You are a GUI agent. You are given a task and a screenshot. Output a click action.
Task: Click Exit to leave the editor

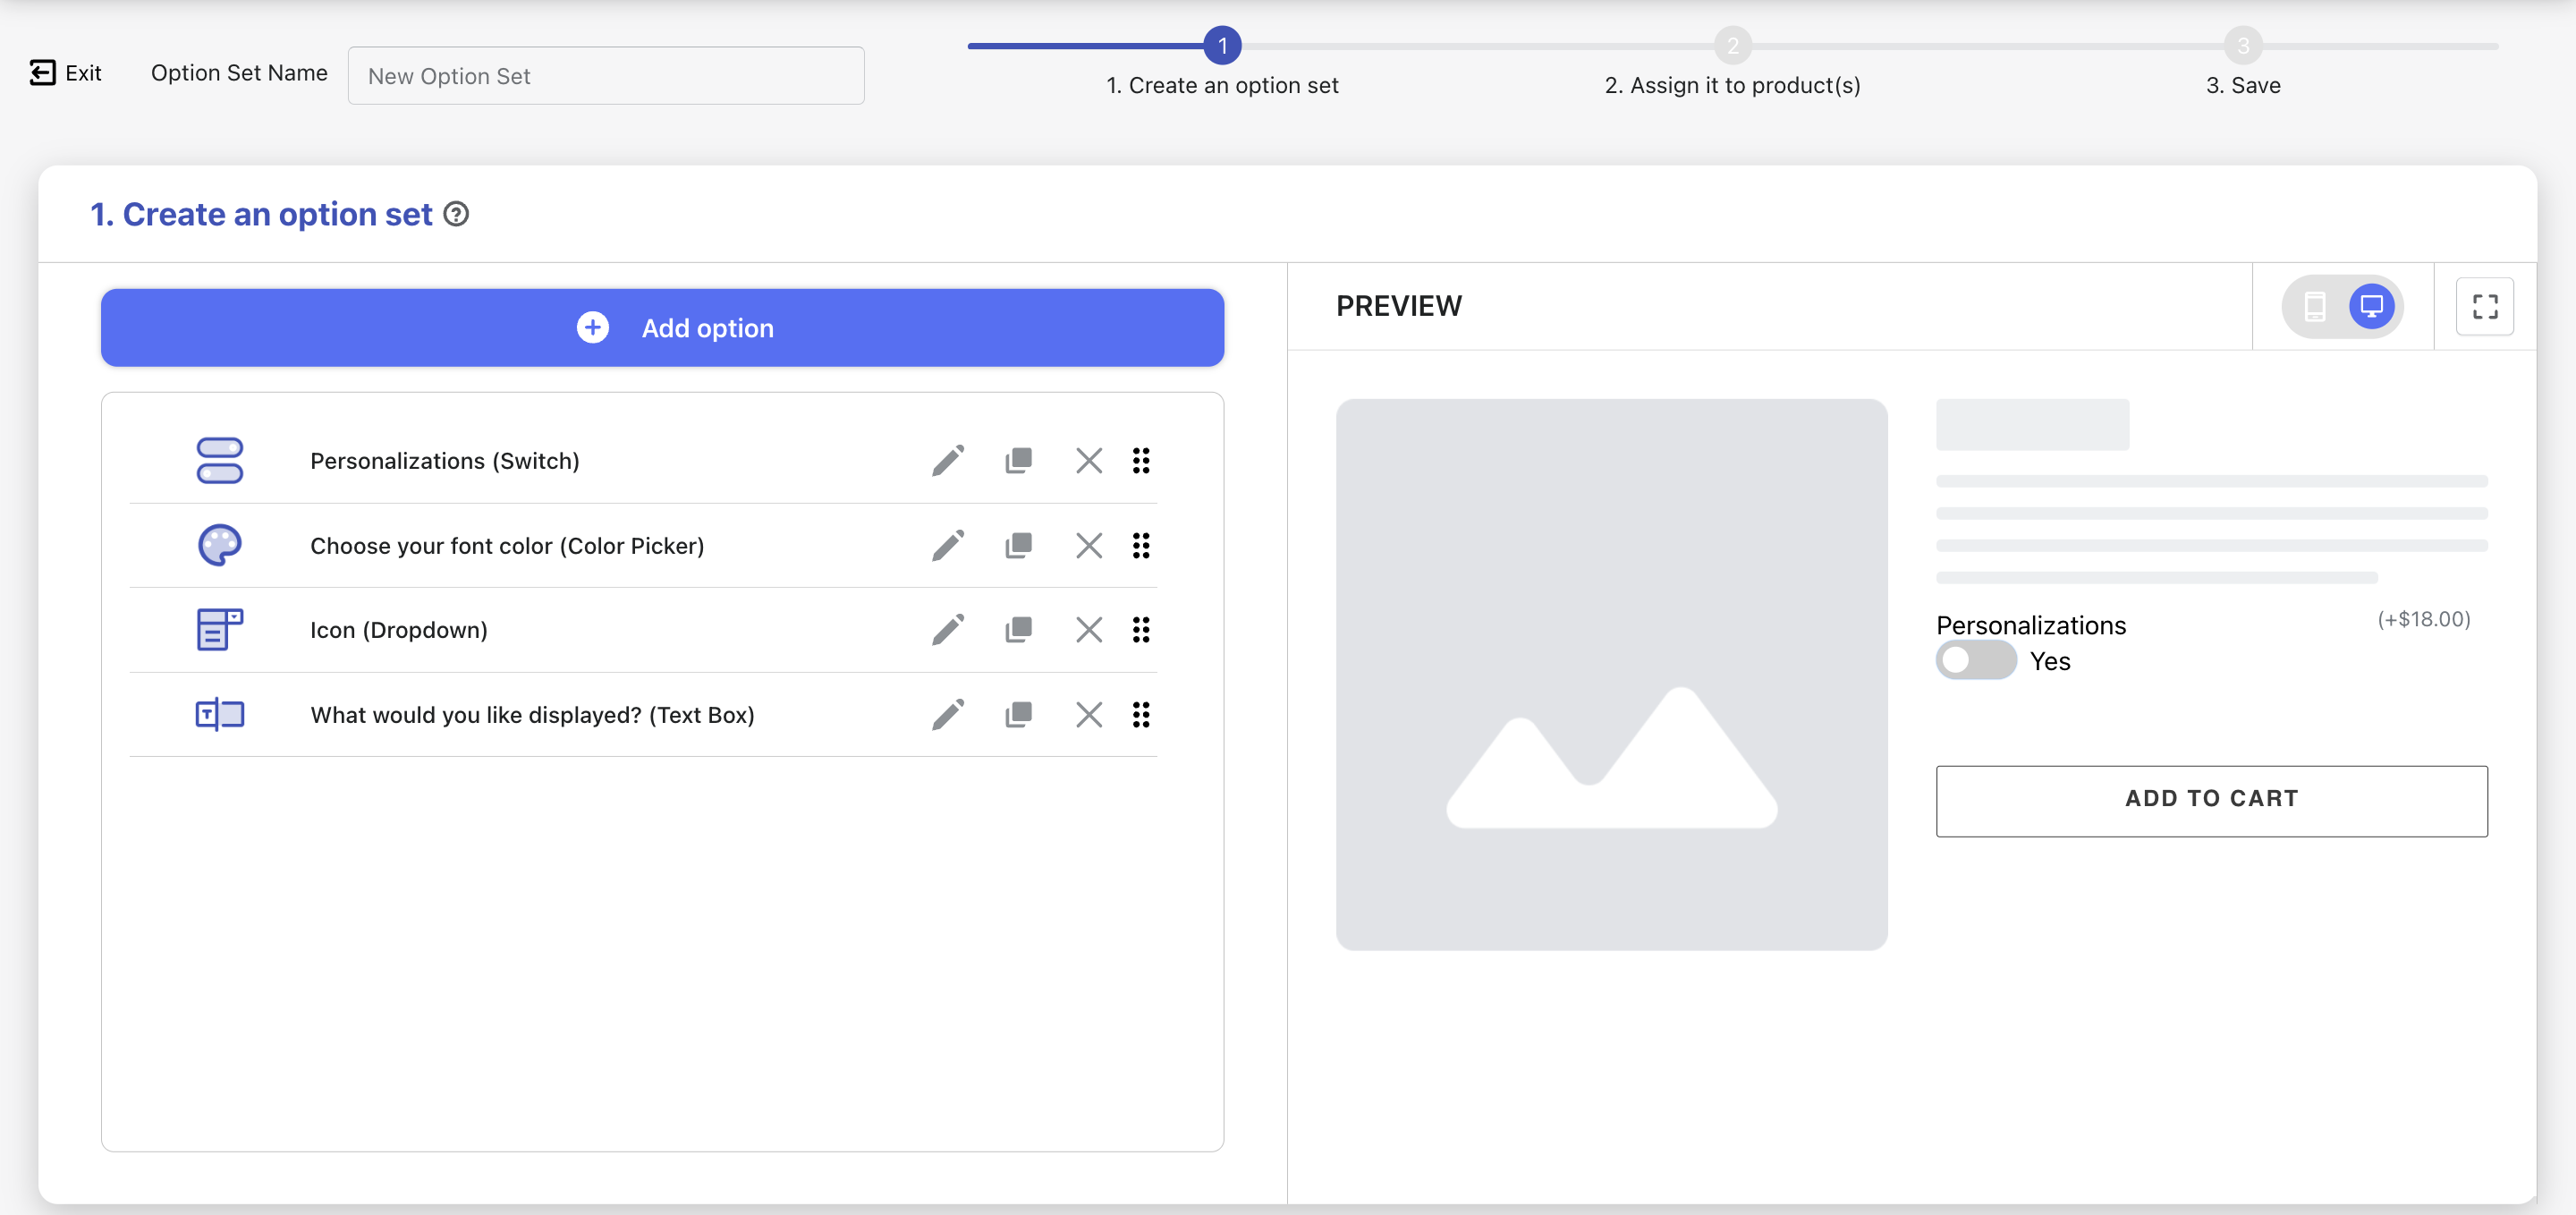point(66,73)
